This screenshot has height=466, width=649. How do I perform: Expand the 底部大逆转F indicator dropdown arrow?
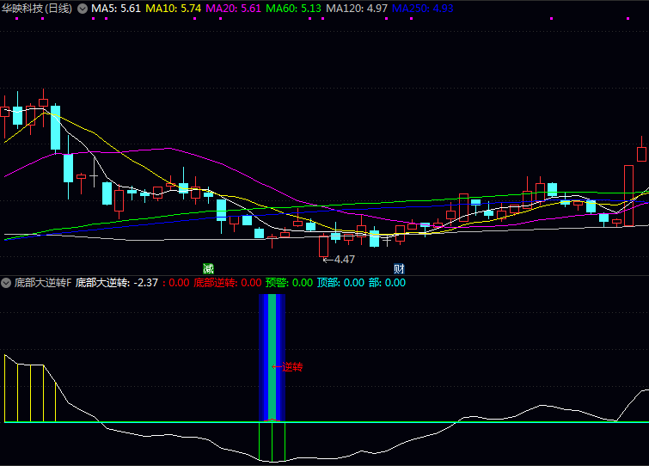point(6,282)
